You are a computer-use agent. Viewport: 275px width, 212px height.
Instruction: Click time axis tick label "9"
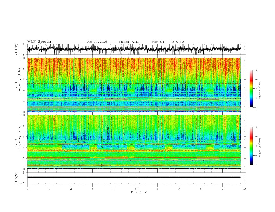(222, 189)
